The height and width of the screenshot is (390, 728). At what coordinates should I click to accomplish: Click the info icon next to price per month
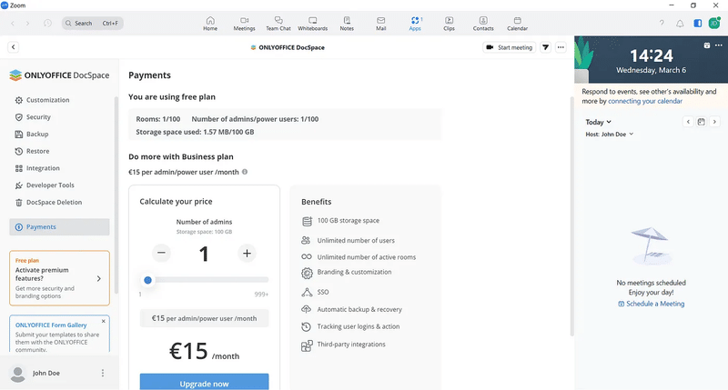tap(245, 172)
